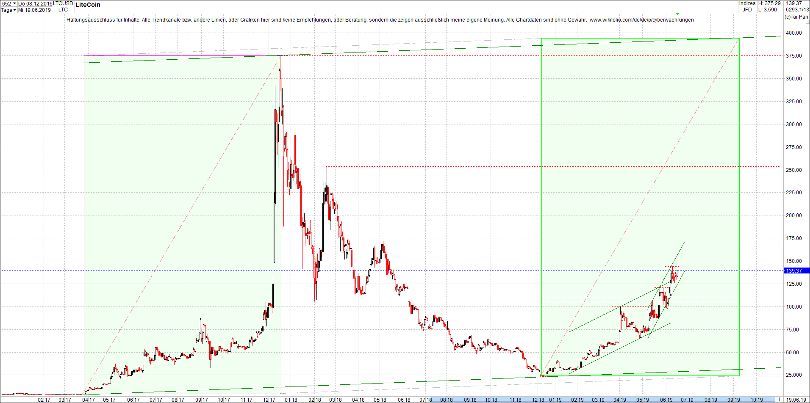Click the H: 375.29 high value
The image size is (810, 403).
(x=769, y=3)
